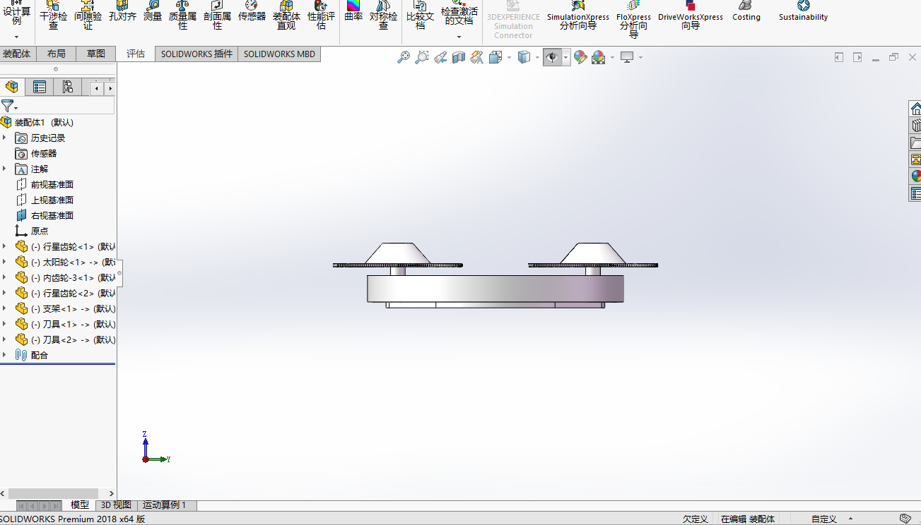The width and height of the screenshot is (921, 525).
Task: Expand the 太阳轮<1> tree node
Action: [4, 262]
